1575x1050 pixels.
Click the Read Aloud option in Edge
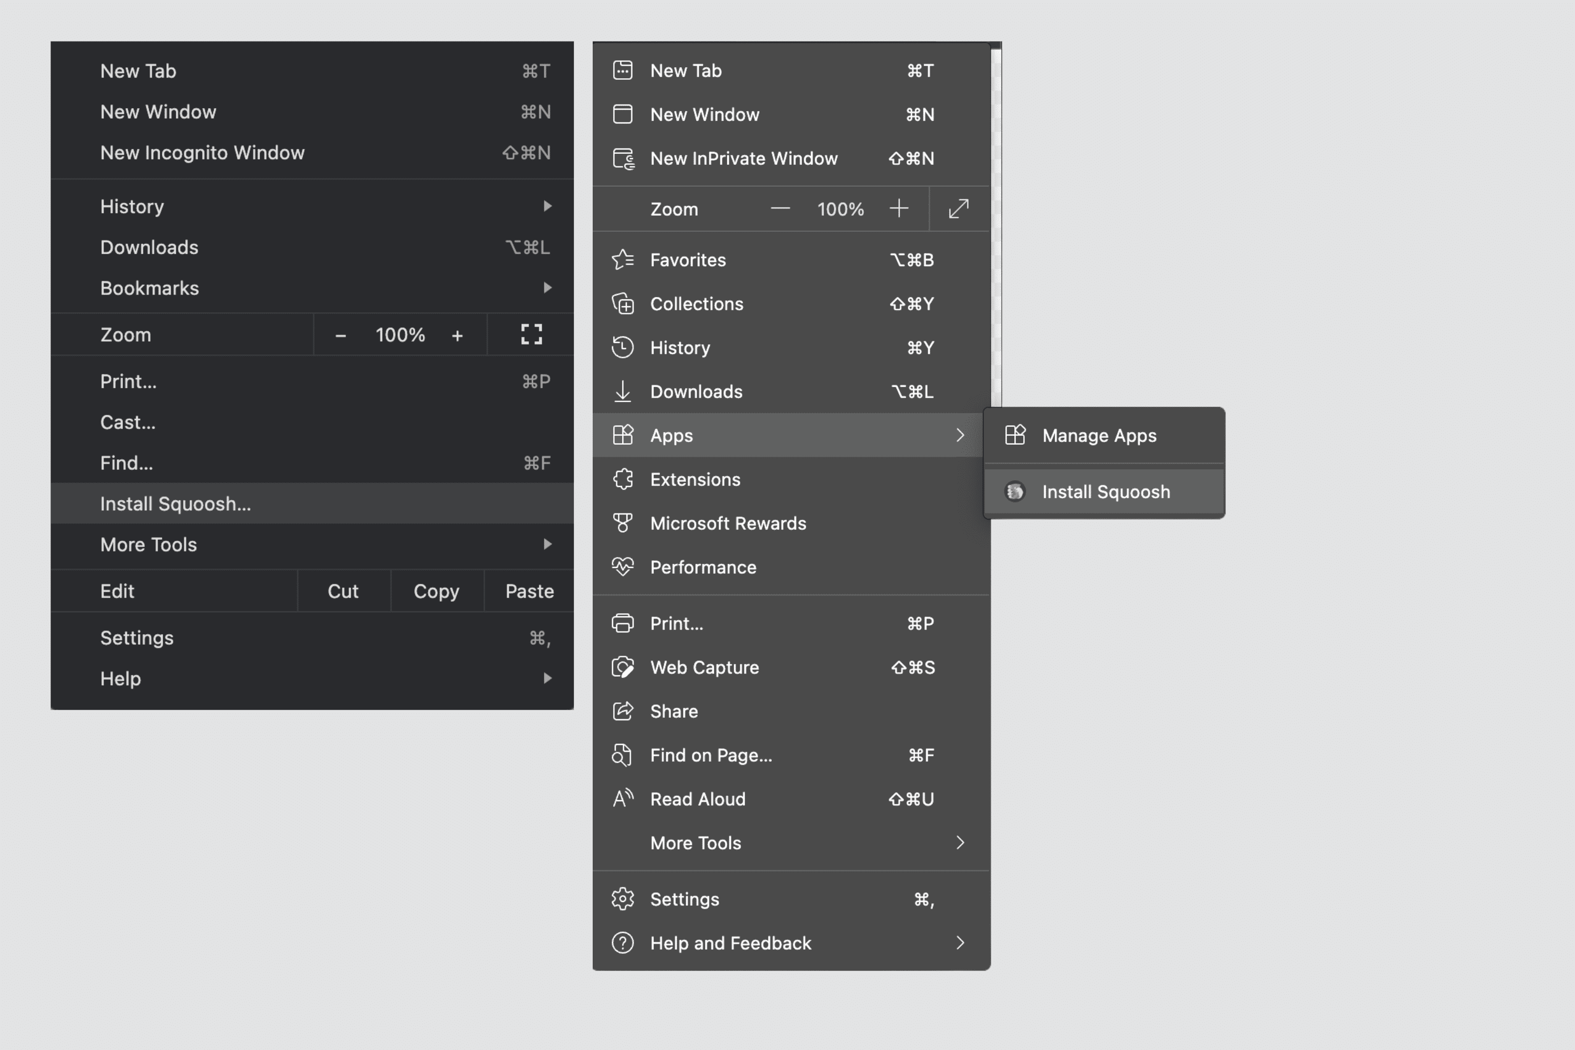click(697, 798)
